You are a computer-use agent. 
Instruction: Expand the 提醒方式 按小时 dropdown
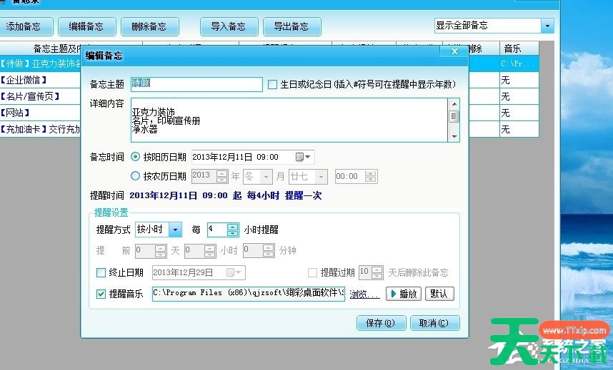175,230
